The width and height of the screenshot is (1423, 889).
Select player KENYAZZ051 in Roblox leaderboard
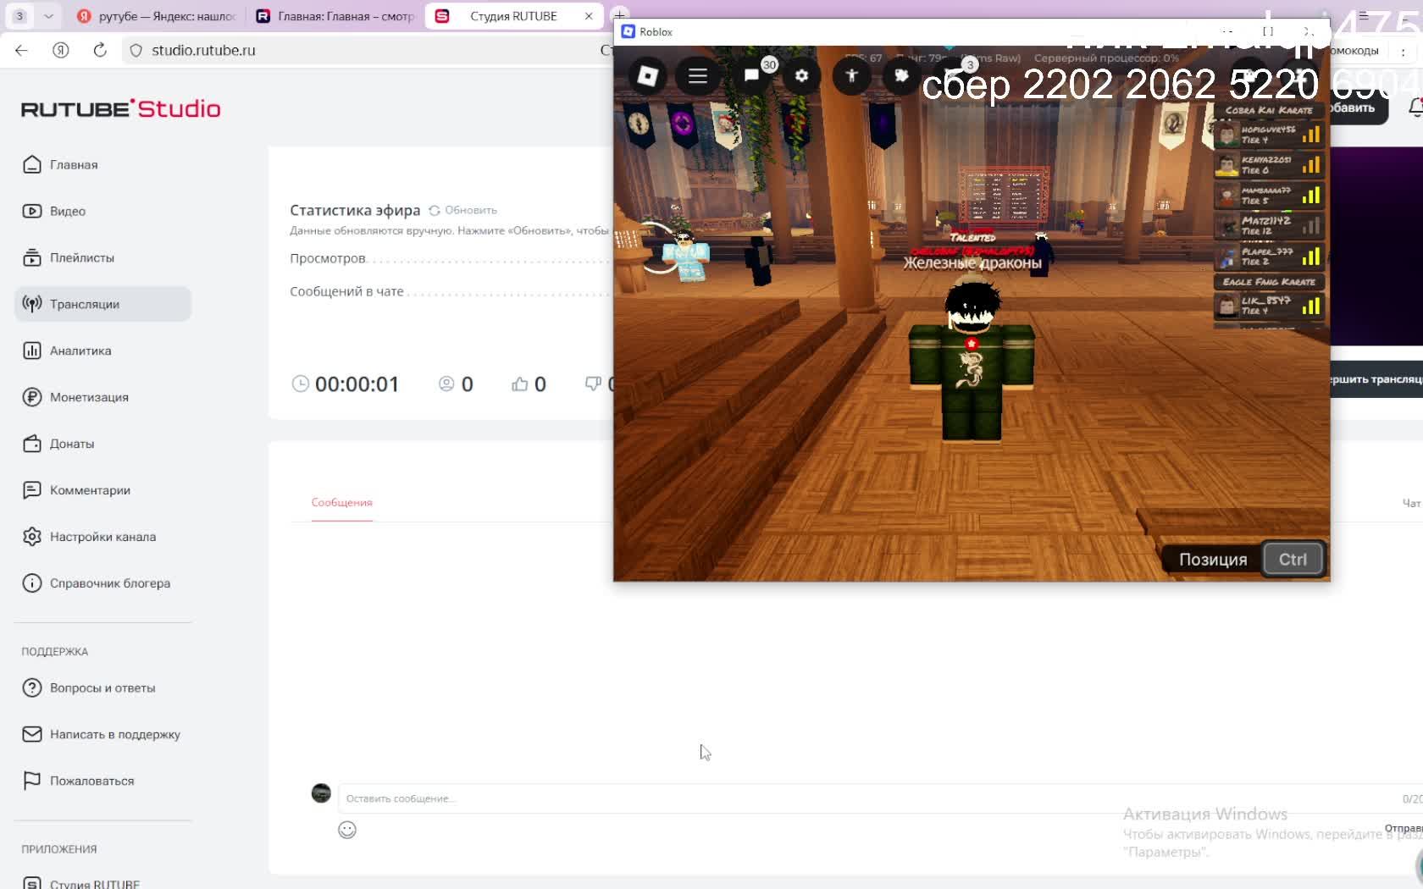point(1269,165)
